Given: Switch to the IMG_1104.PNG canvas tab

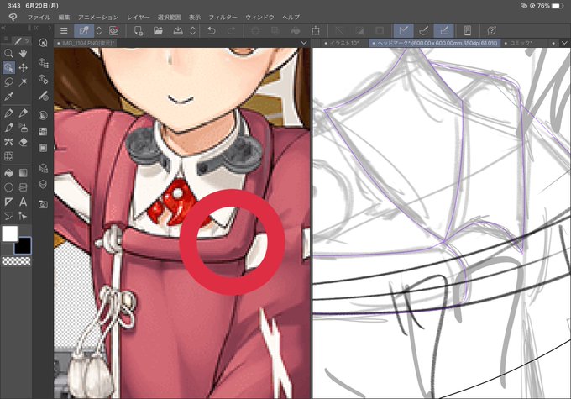Looking at the screenshot, I should (x=86, y=43).
